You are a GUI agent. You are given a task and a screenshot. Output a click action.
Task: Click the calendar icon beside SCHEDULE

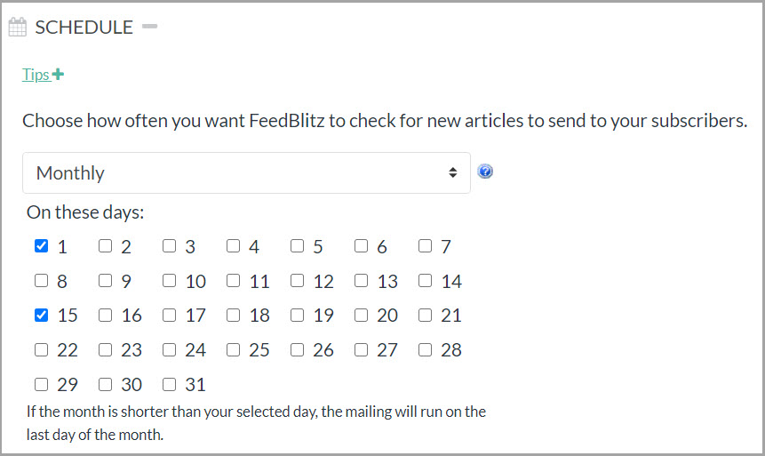17,28
